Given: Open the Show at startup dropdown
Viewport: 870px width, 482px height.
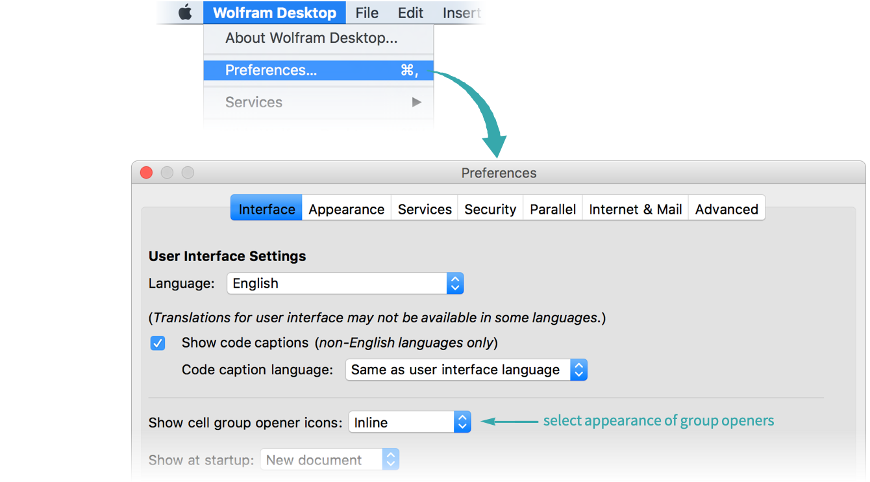Looking at the screenshot, I should (329, 460).
